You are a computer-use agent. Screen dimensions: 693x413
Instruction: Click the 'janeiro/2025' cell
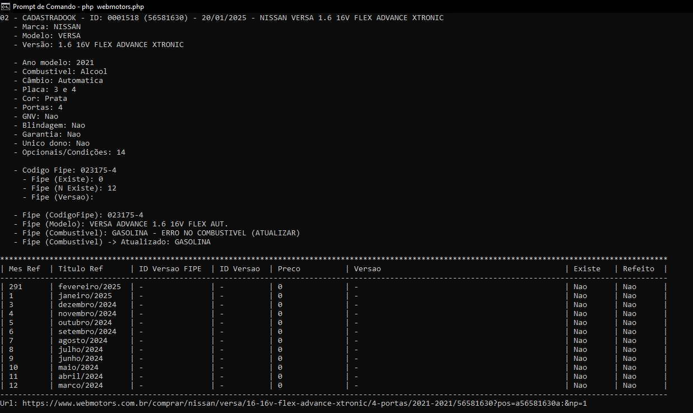[85, 296]
